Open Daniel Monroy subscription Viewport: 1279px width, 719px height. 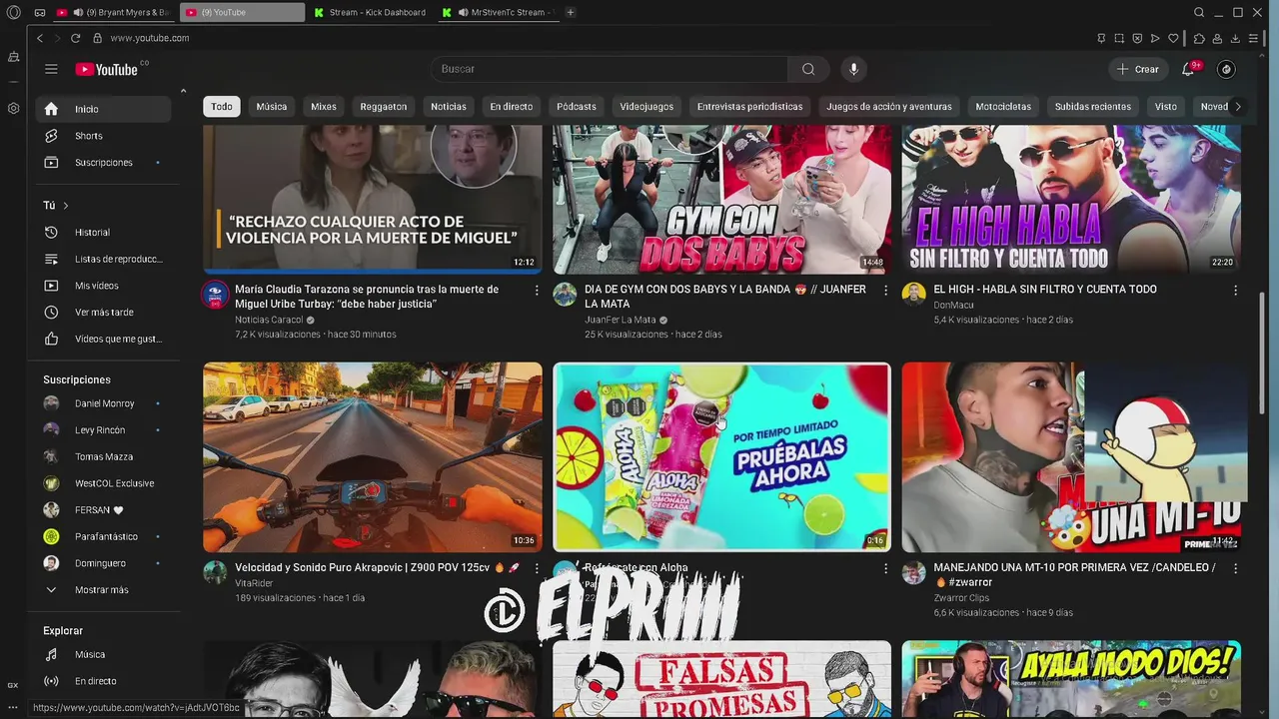104,403
